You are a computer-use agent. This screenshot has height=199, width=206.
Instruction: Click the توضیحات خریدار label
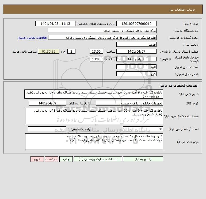coord(188,142)
